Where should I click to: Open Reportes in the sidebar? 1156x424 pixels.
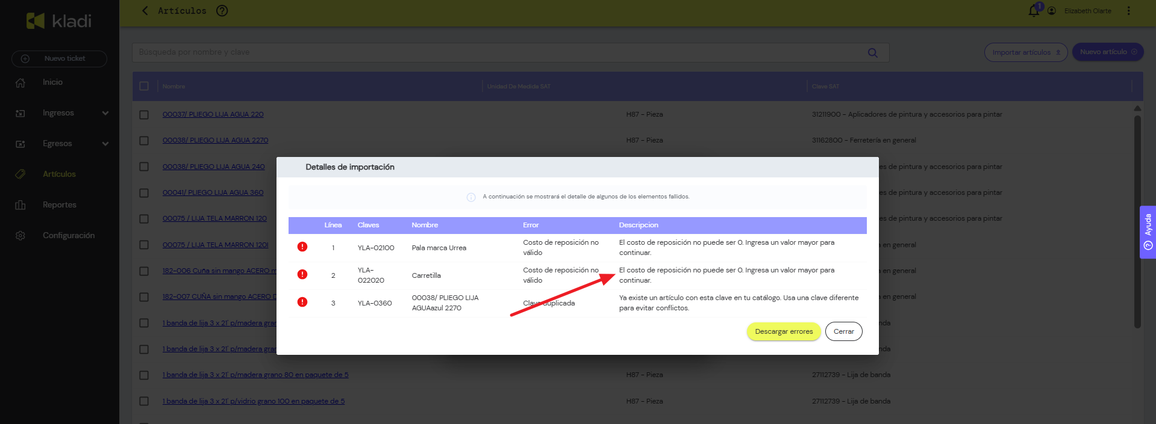click(x=60, y=205)
